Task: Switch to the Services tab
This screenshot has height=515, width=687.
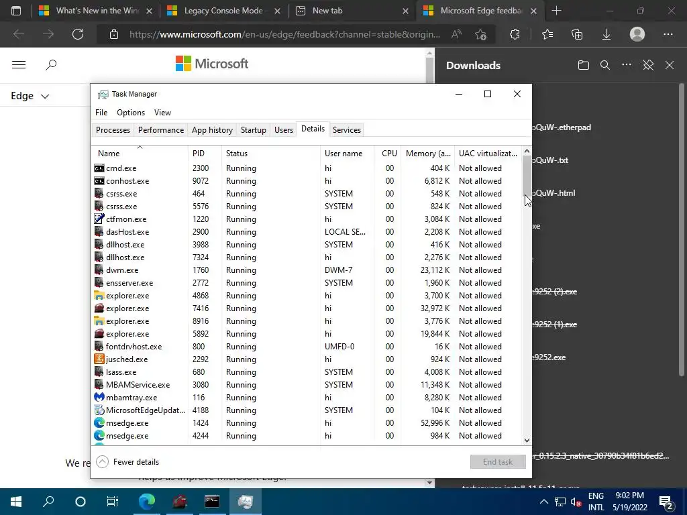Action: pyautogui.click(x=347, y=130)
